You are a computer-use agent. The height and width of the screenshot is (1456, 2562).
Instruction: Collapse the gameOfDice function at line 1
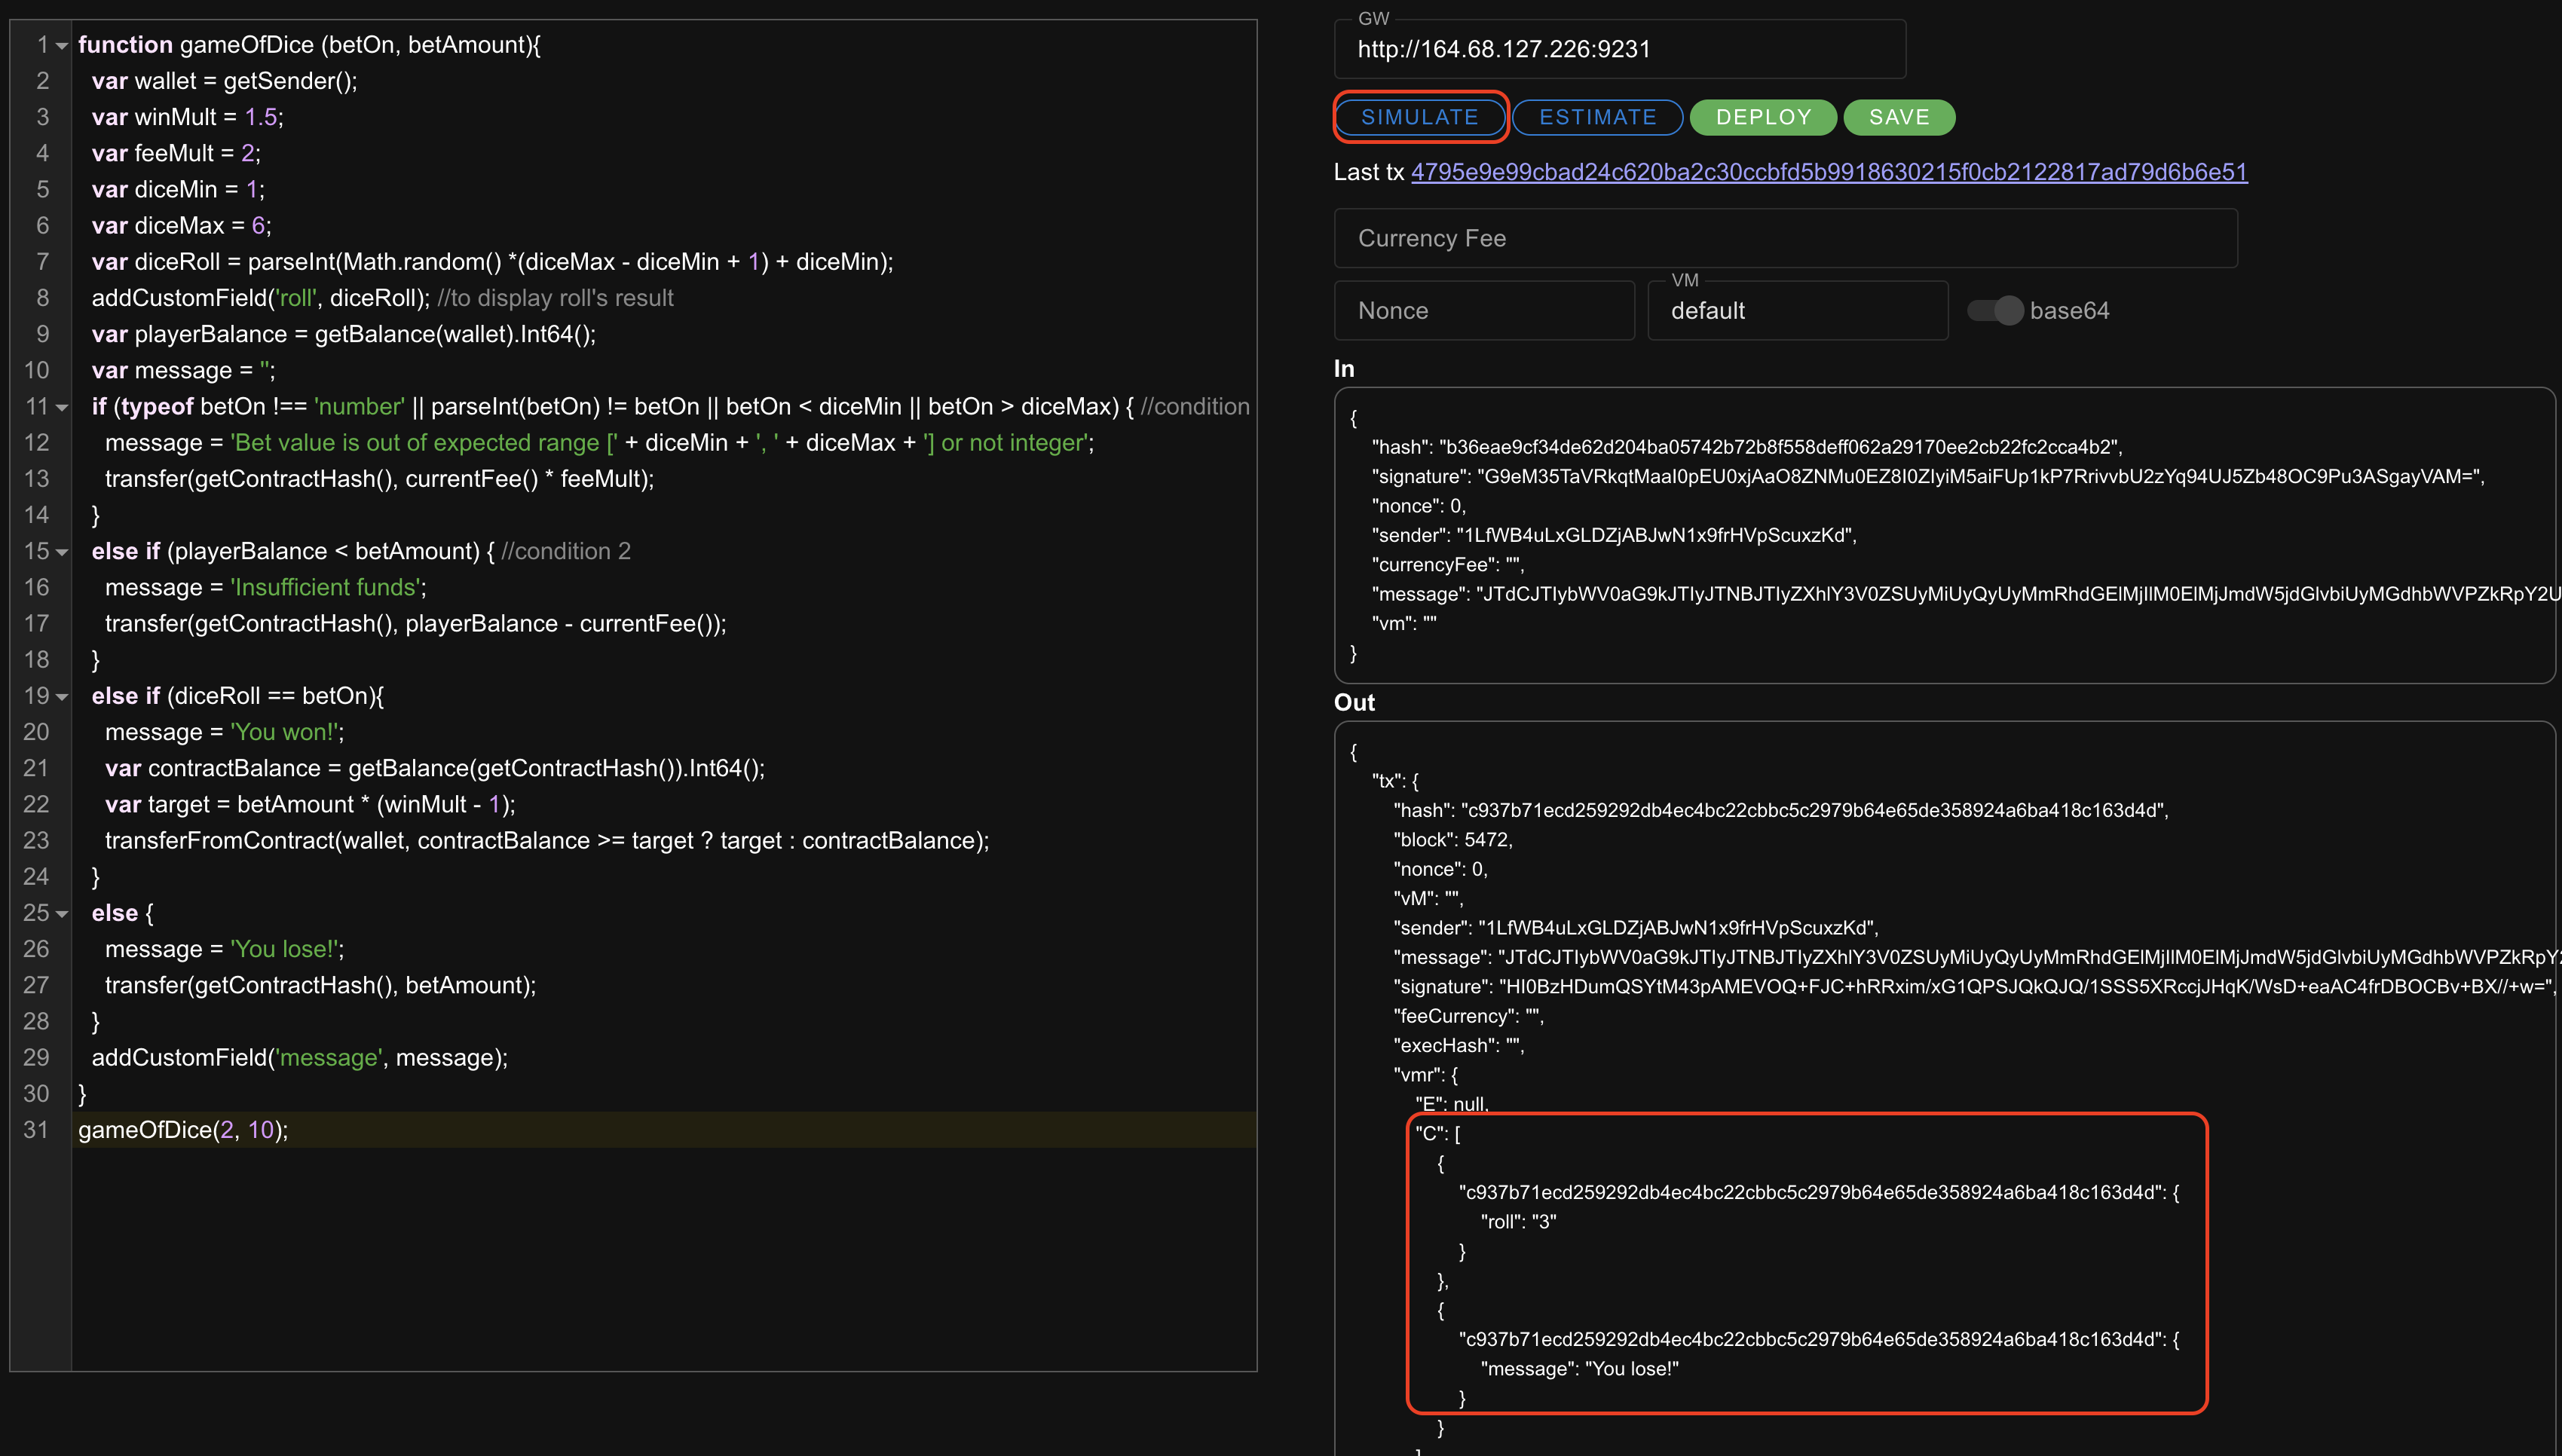click(62, 46)
